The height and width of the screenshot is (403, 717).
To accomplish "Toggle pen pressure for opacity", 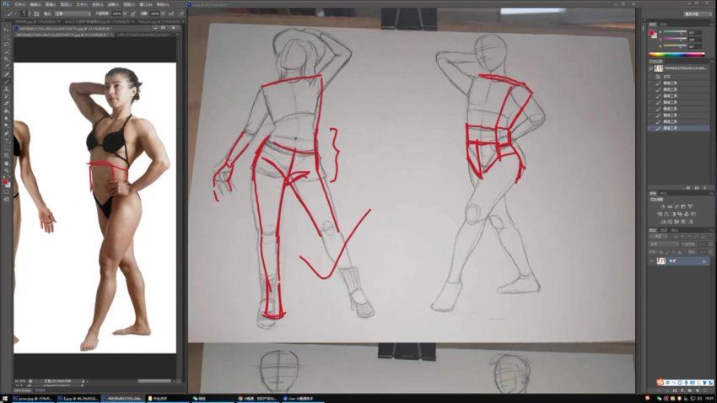I will (133, 13).
